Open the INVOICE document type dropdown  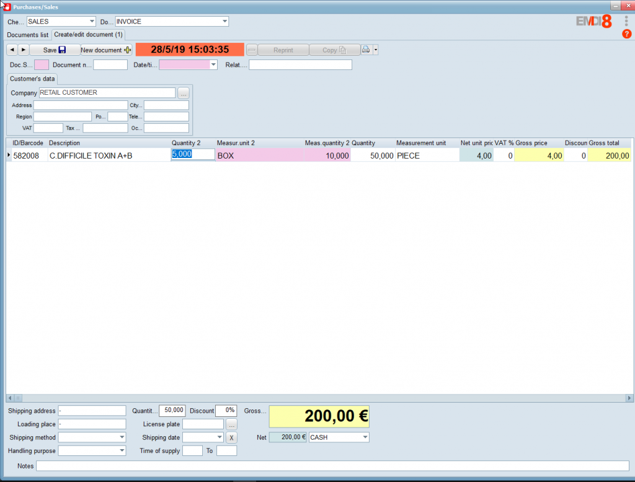pos(224,22)
